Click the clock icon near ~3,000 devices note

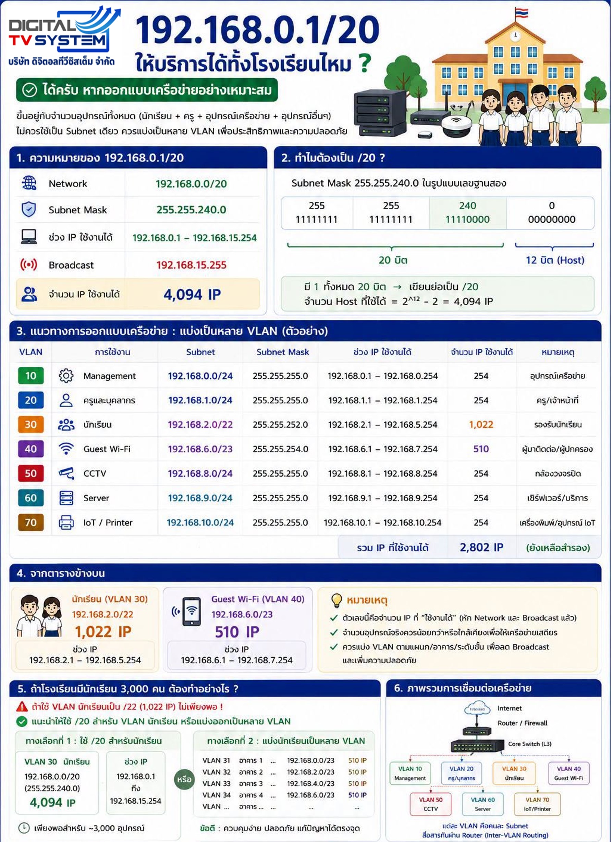coord(24,828)
